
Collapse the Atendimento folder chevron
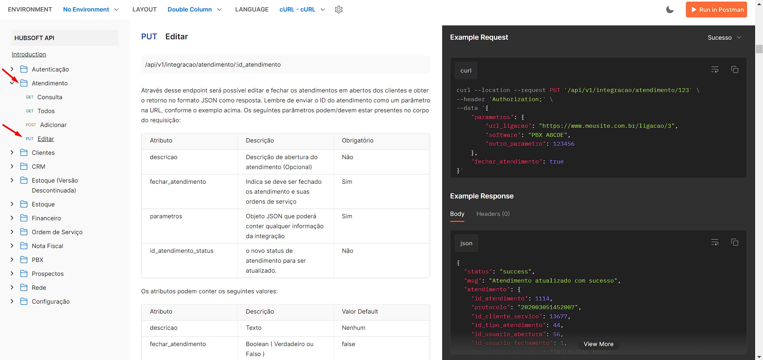coord(12,83)
